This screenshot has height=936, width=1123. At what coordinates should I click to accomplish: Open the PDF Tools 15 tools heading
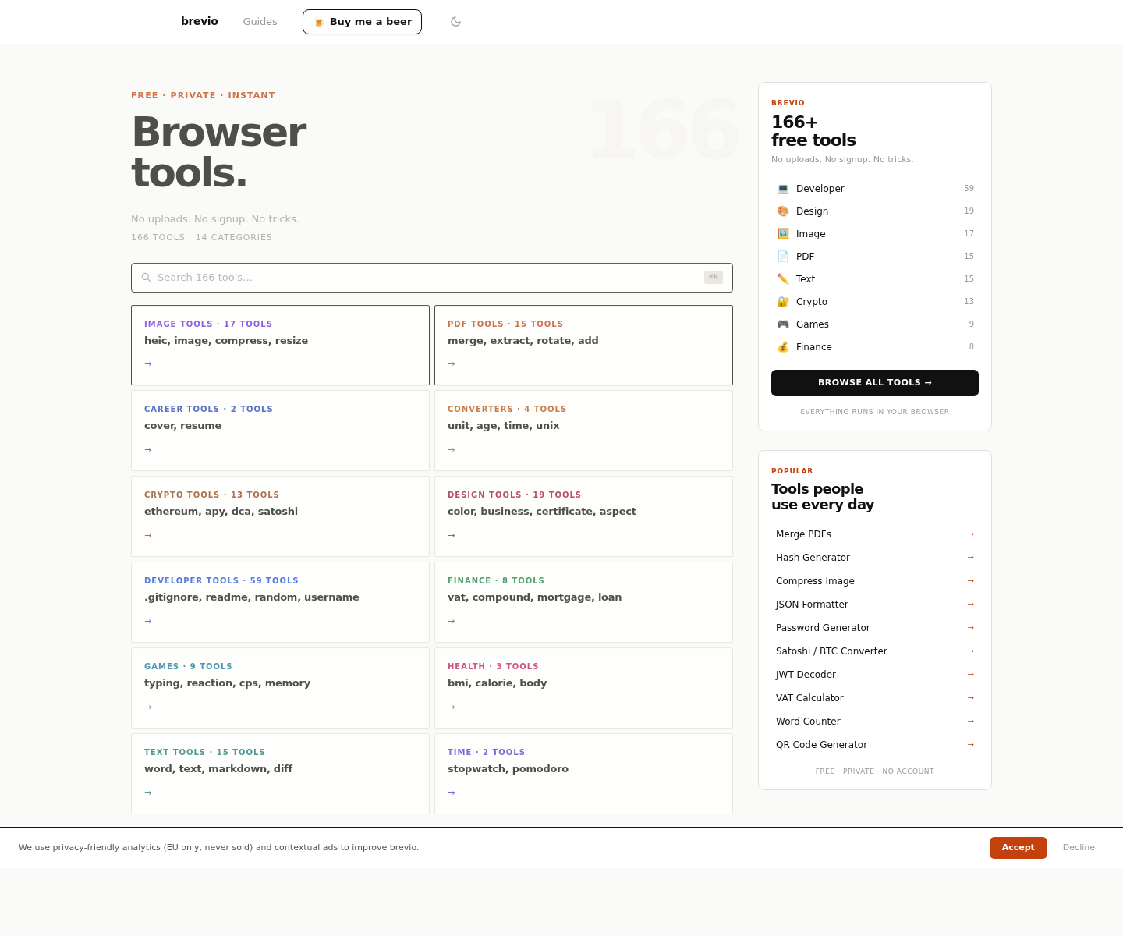[505, 324]
